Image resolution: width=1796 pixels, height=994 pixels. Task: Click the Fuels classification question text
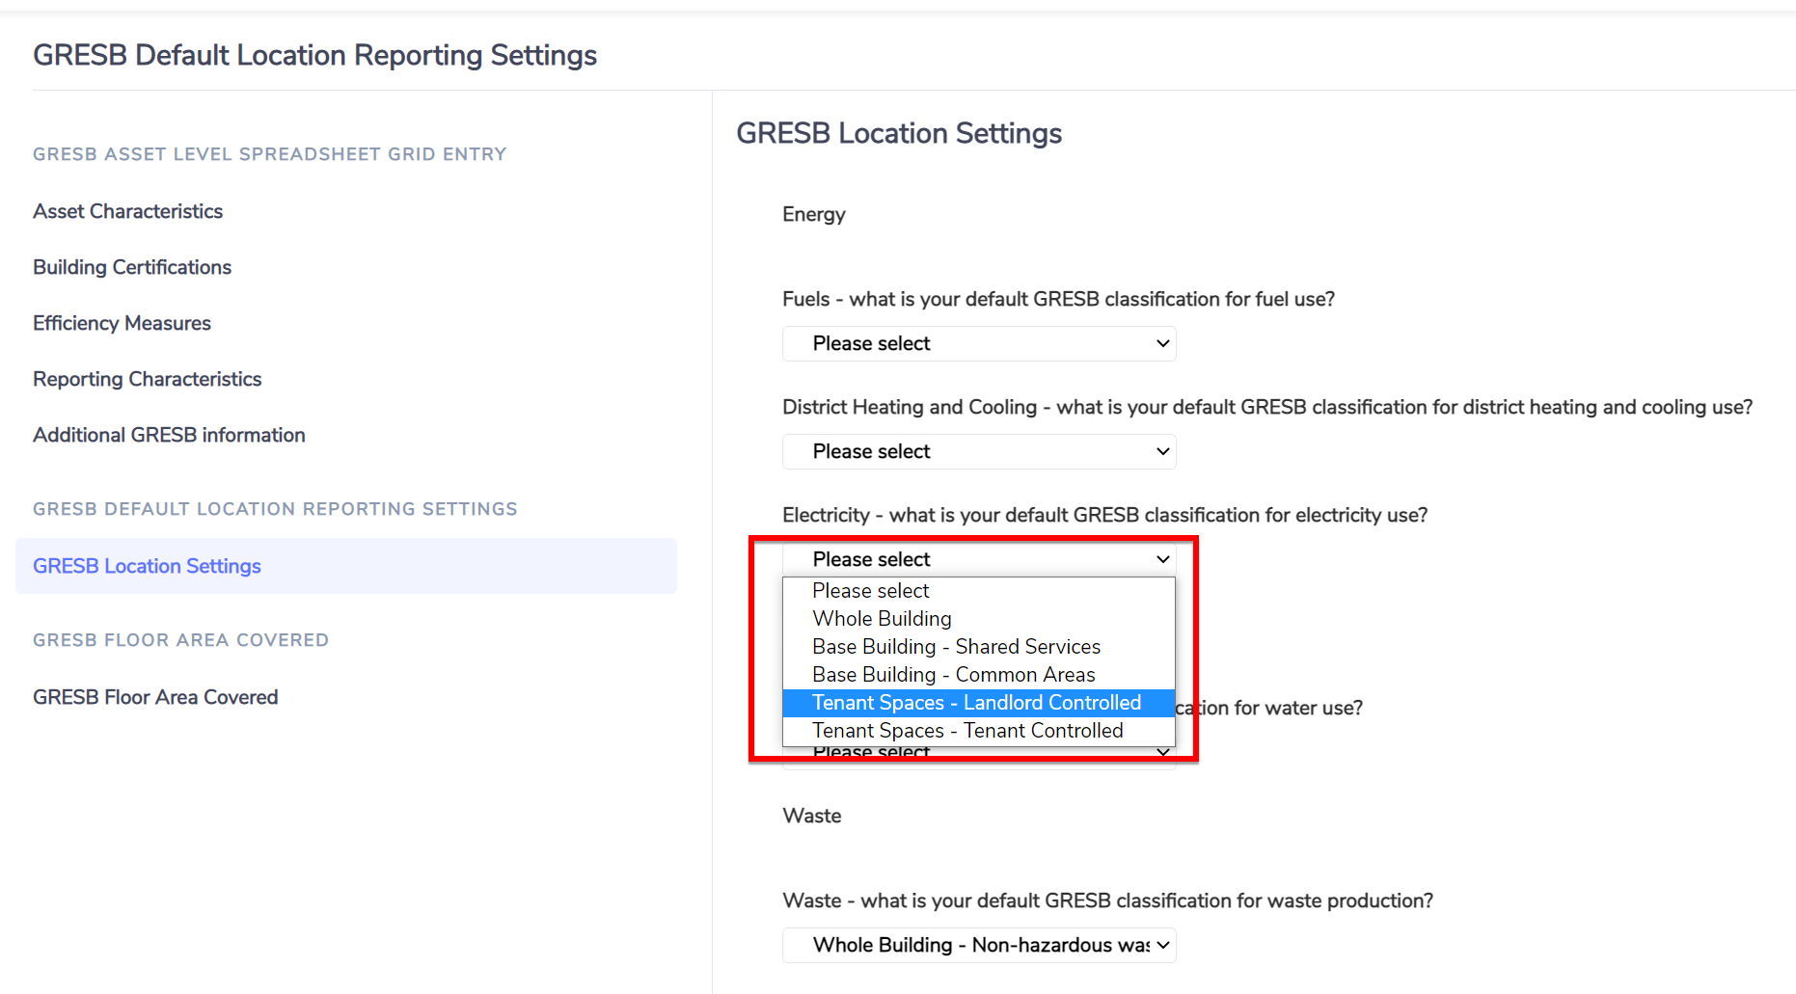pos(1059,299)
